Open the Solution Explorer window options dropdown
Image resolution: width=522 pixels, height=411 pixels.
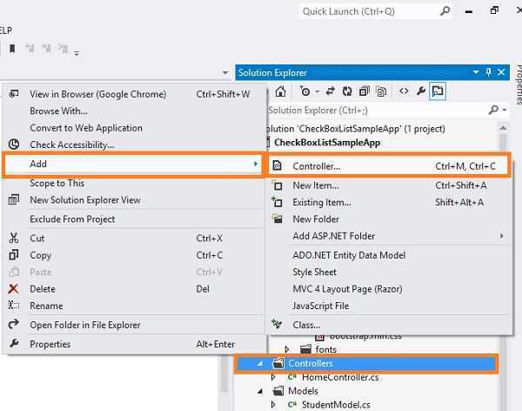[x=475, y=72]
